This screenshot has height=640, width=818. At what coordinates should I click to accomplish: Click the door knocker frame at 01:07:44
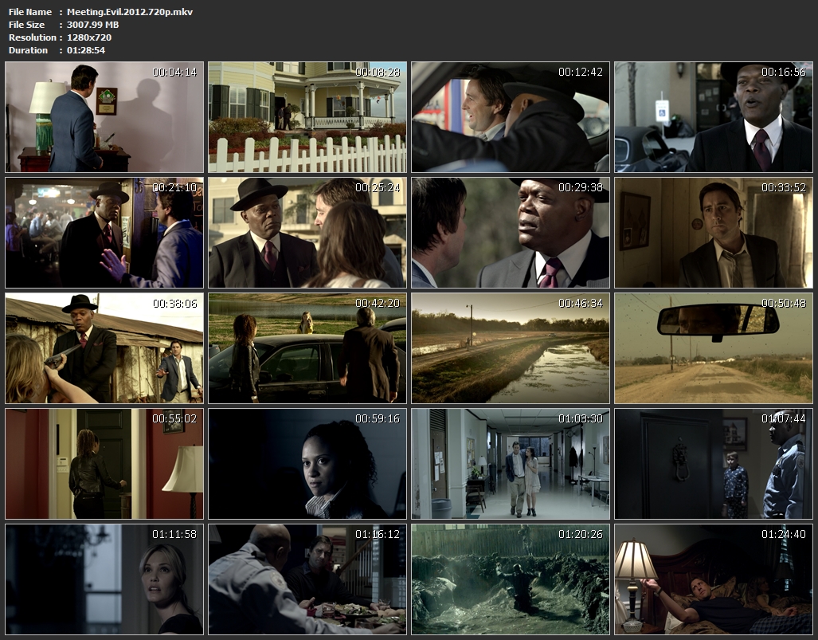coord(714,464)
